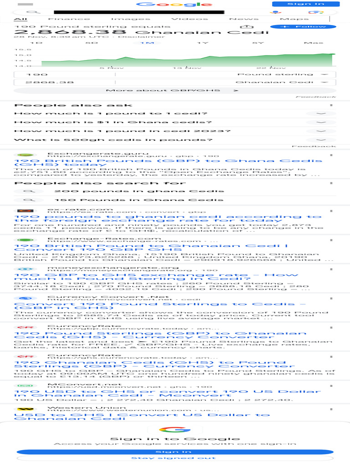Select the All results tab
This screenshot has height=466, width=350.
[x=21, y=19]
